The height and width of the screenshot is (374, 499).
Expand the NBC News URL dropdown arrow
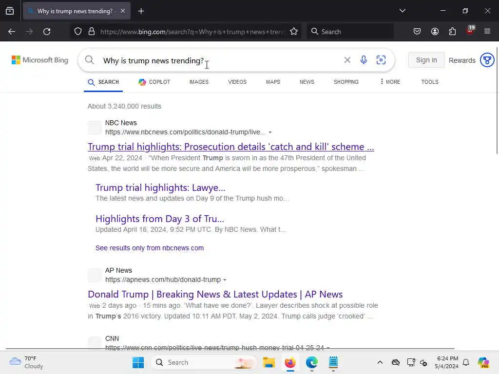click(x=270, y=132)
